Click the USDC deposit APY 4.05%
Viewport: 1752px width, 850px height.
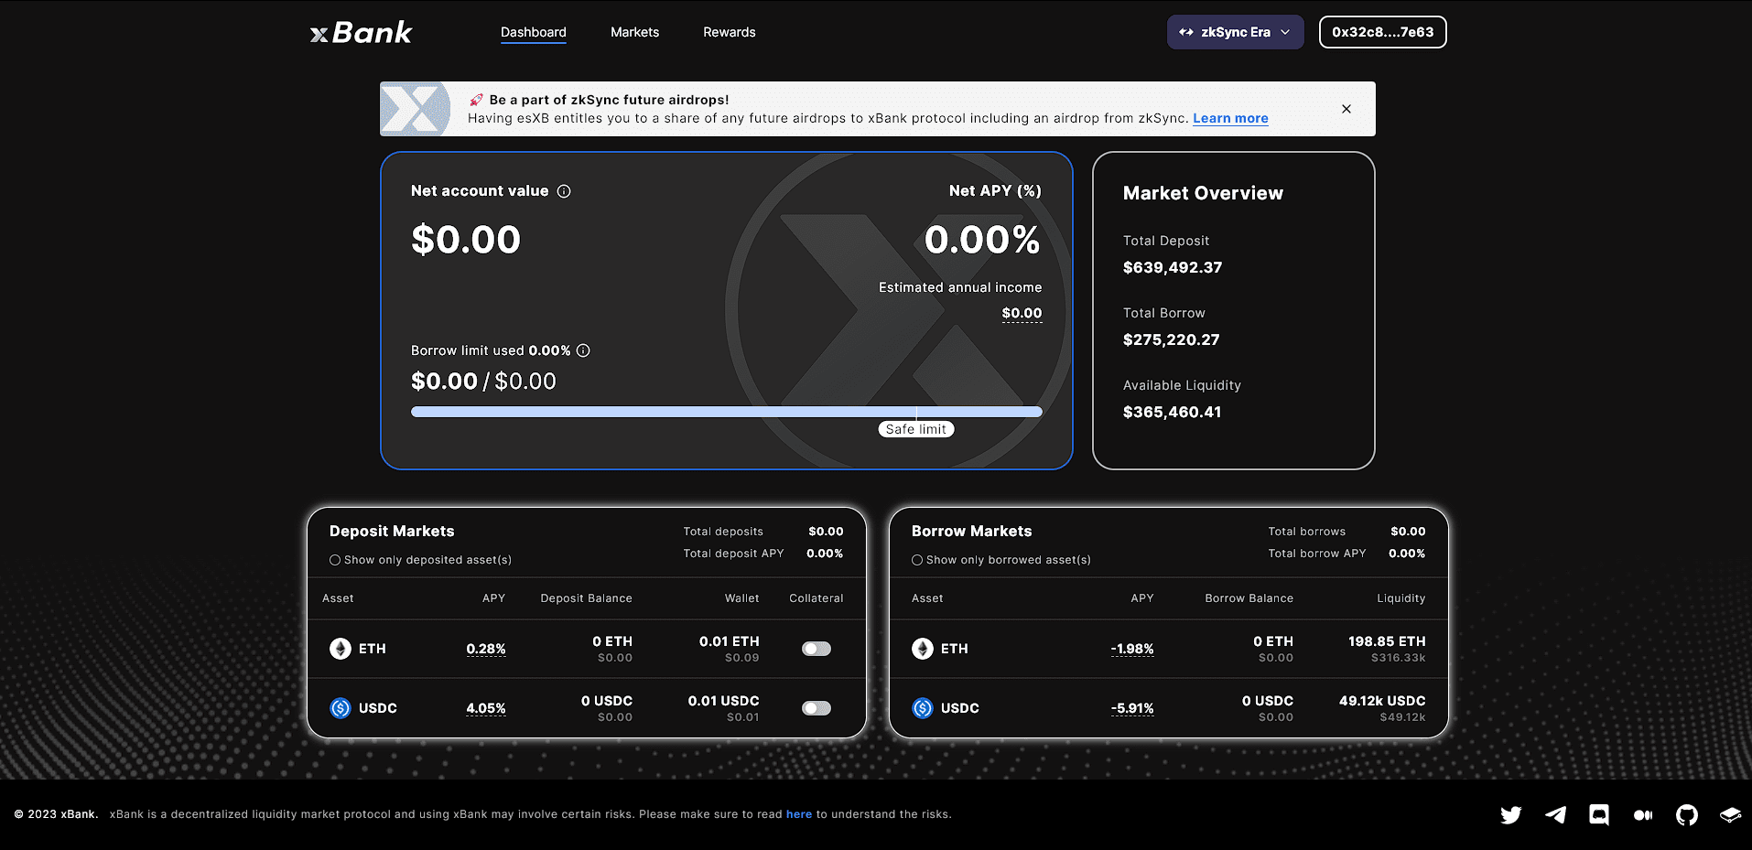[x=486, y=708]
